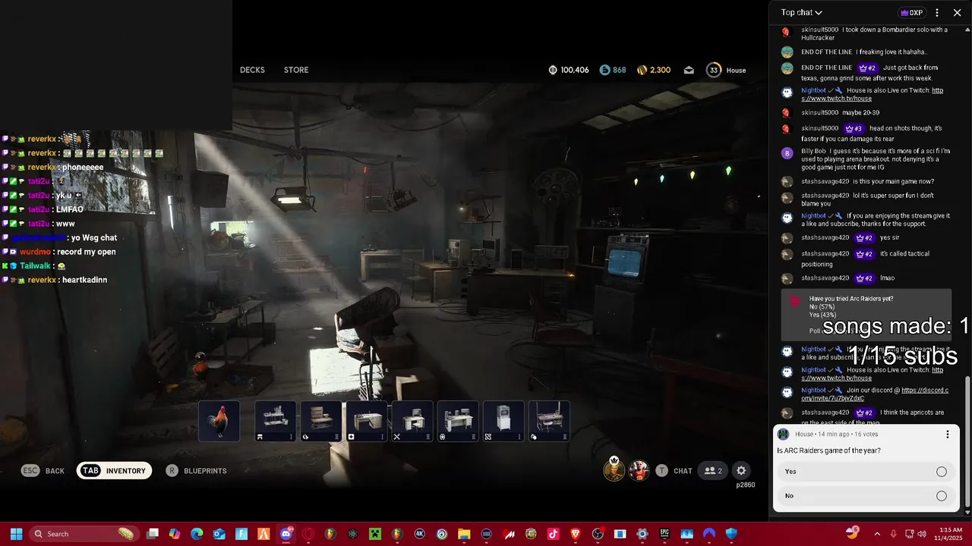Click the taskbar Search box
Viewport: 972px width, 546px height.
click(84, 534)
